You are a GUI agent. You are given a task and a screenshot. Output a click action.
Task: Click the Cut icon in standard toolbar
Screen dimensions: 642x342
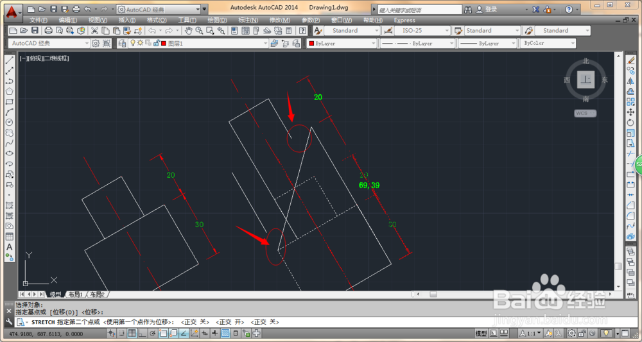point(94,31)
